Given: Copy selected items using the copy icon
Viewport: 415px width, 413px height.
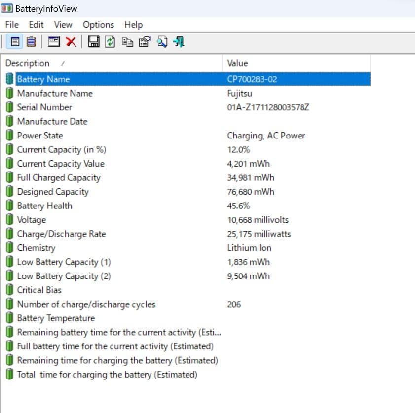Looking at the screenshot, I should (x=128, y=42).
